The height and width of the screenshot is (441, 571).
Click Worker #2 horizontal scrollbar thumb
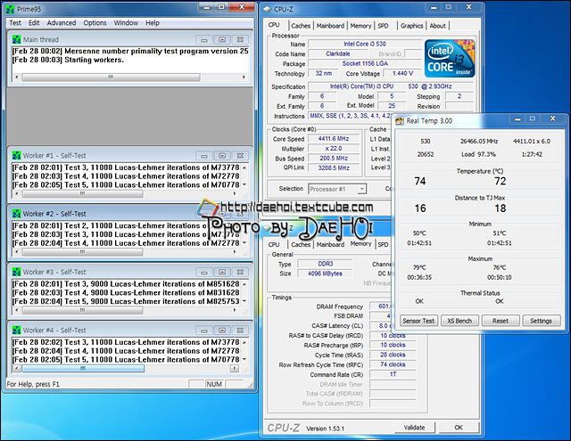tap(82, 252)
